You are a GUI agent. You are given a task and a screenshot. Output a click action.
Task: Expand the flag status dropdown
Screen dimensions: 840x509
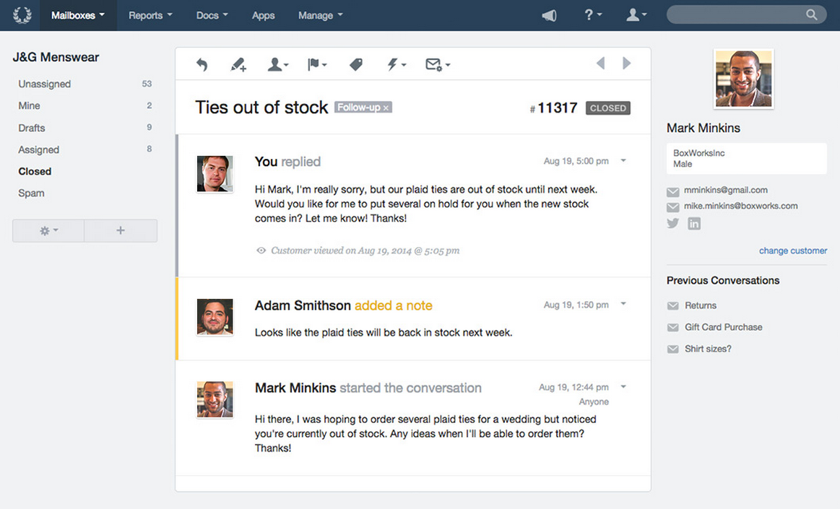point(316,64)
